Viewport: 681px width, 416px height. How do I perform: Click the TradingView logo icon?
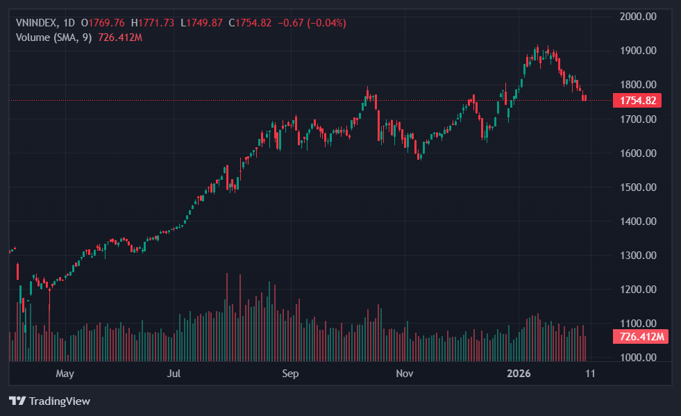tap(17, 401)
